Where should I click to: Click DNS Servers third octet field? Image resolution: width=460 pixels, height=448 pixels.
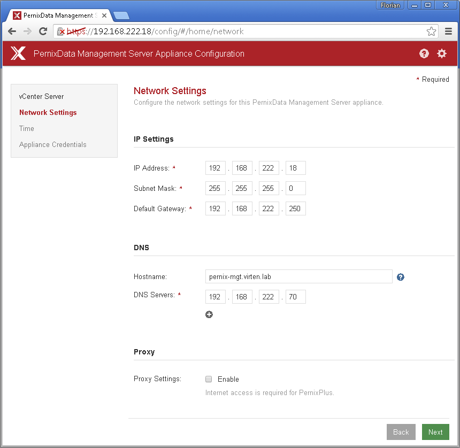tap(269, 297)
